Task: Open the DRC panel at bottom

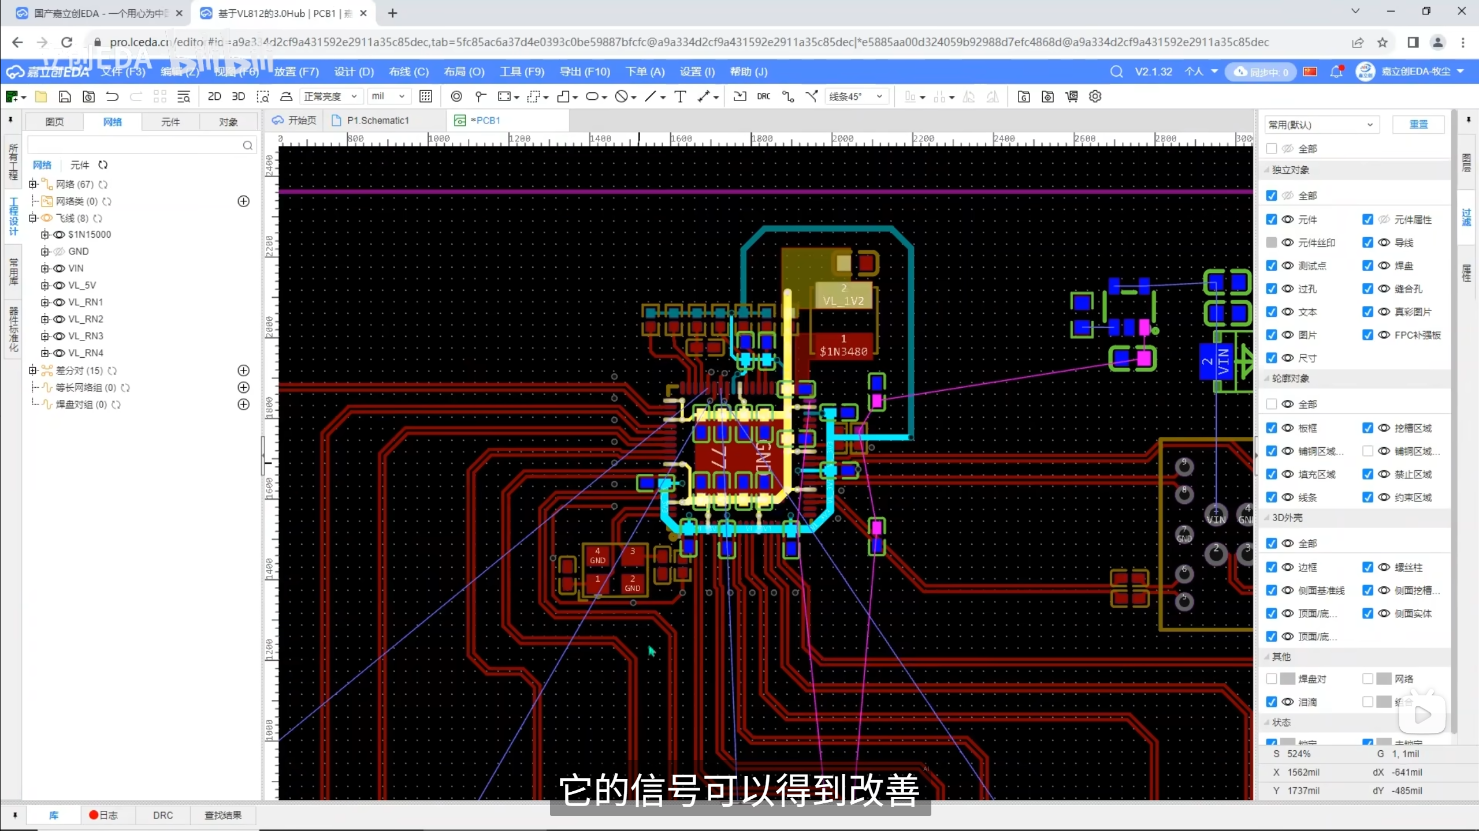Action: coord(162,815)
